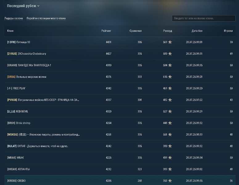This screenshot has width=239, height=185.
Task: Open the [21RUS] 21Chuvashia Cheboksary clan page
Action: 27,54
